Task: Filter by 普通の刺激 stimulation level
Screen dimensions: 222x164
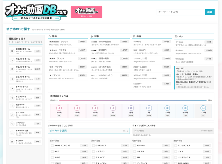Action: pyautogui.click(x=110, y=60)
